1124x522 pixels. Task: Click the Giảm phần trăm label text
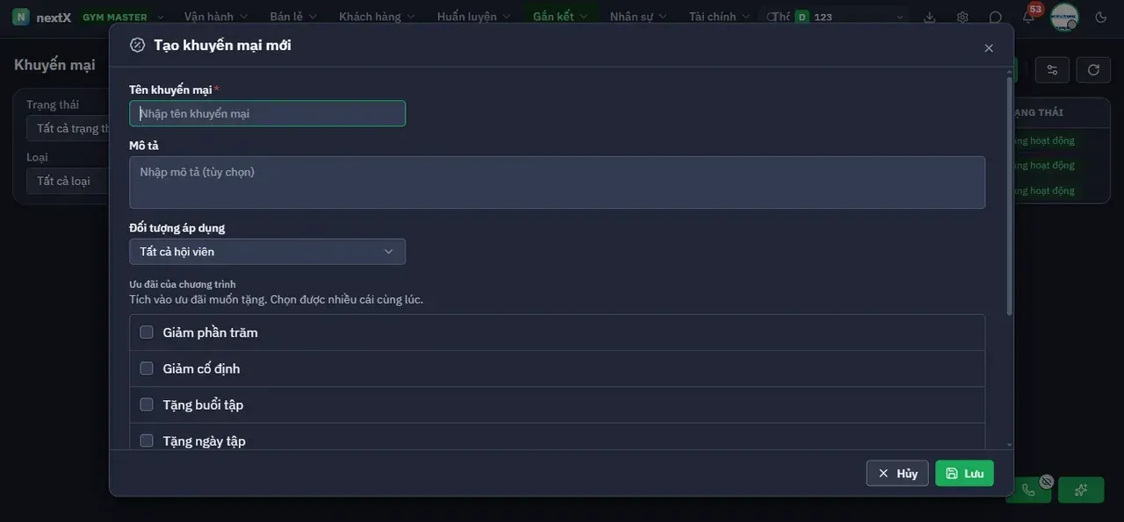coord(210,333)
